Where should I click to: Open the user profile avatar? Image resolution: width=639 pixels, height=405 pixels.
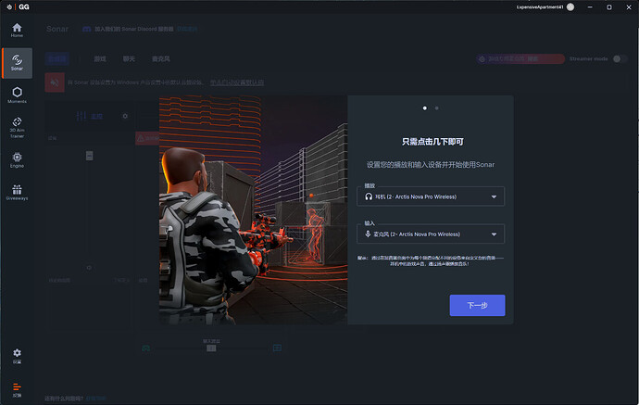click(570, 6)
